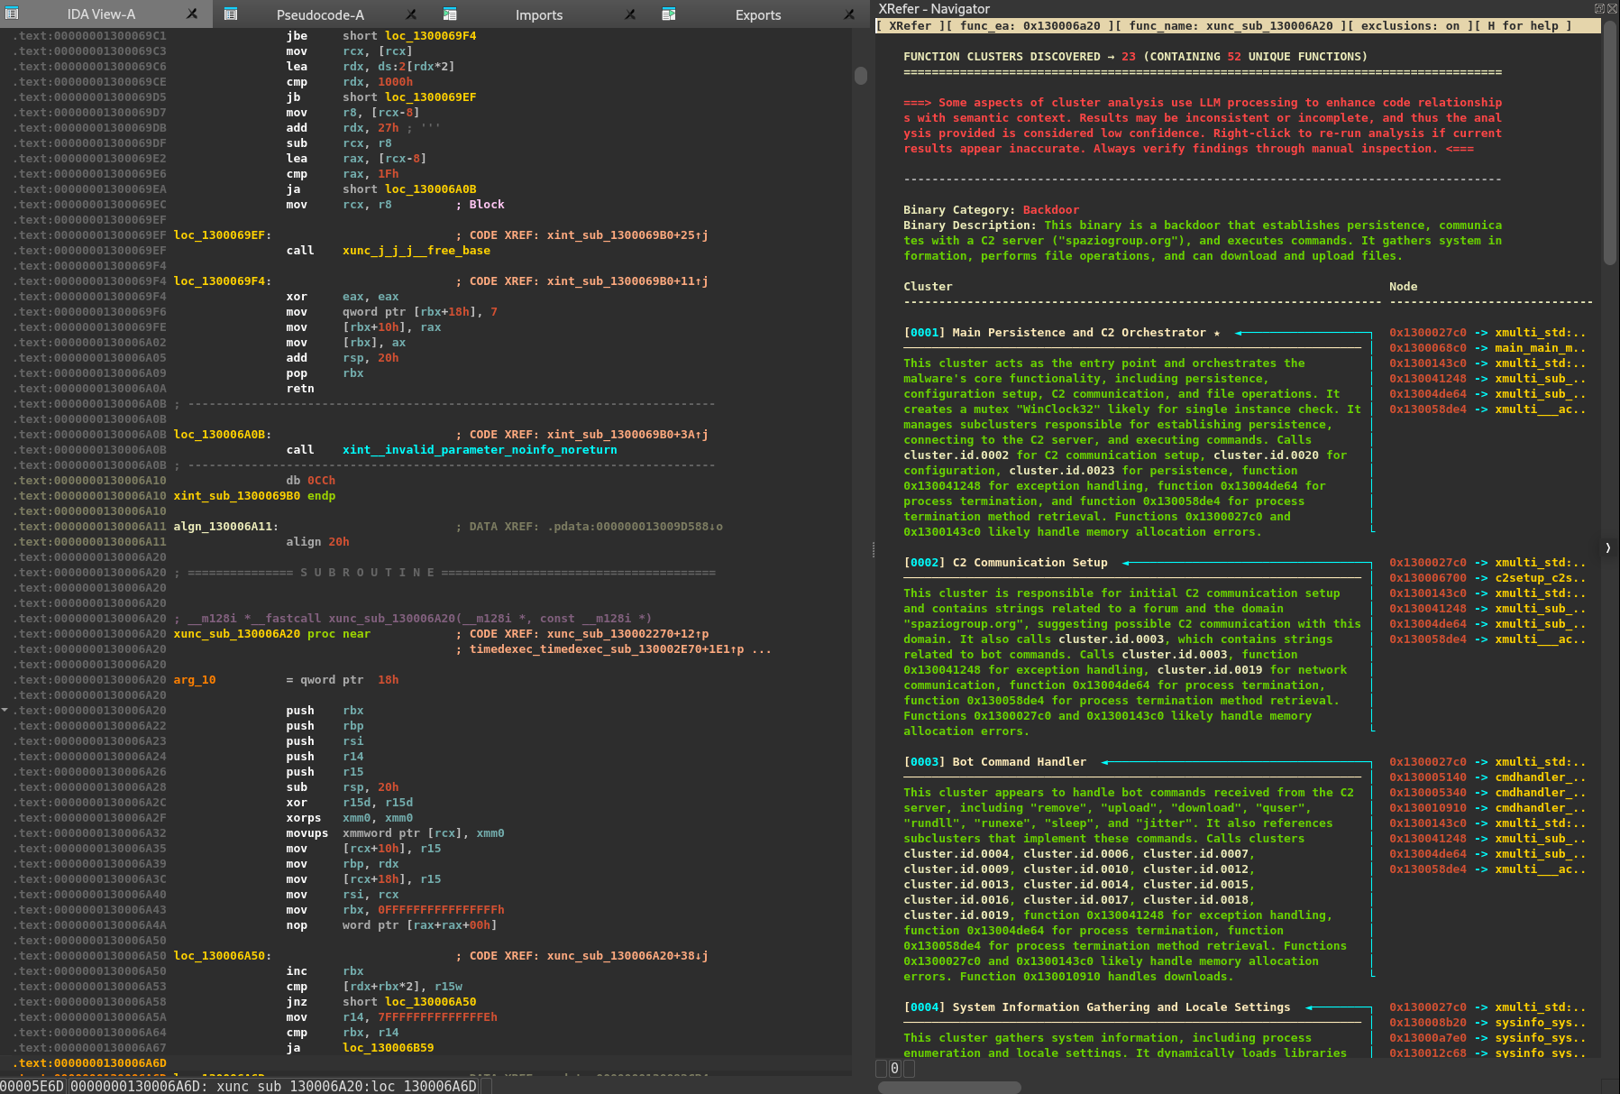Click label loc_130006A0B in disassembly
The height and width of the screenshot is (1094, 1620).
221,435
